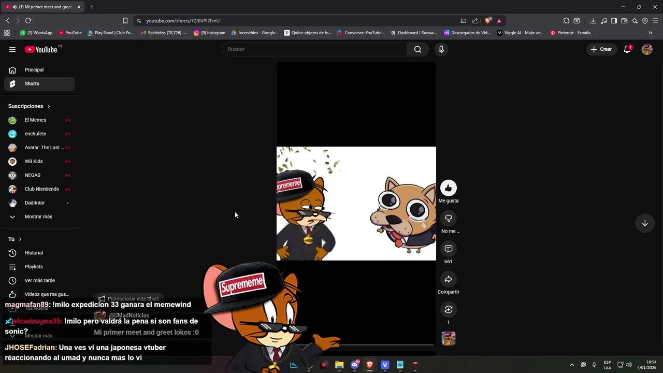The height and width of the screenshot is (373, 663).
Task: Open the comments showing 661
Action: (x=449, y=249)
